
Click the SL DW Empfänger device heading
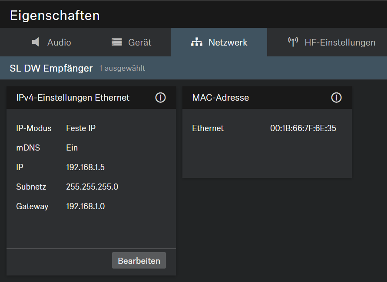(x=51, y=68)
